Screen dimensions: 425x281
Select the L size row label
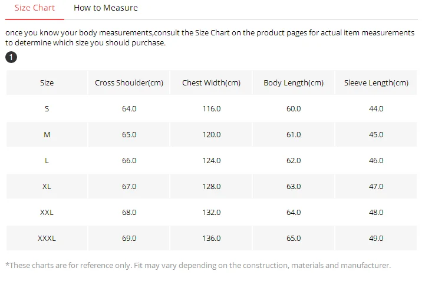pyautogui.click(x=47, y=161)
